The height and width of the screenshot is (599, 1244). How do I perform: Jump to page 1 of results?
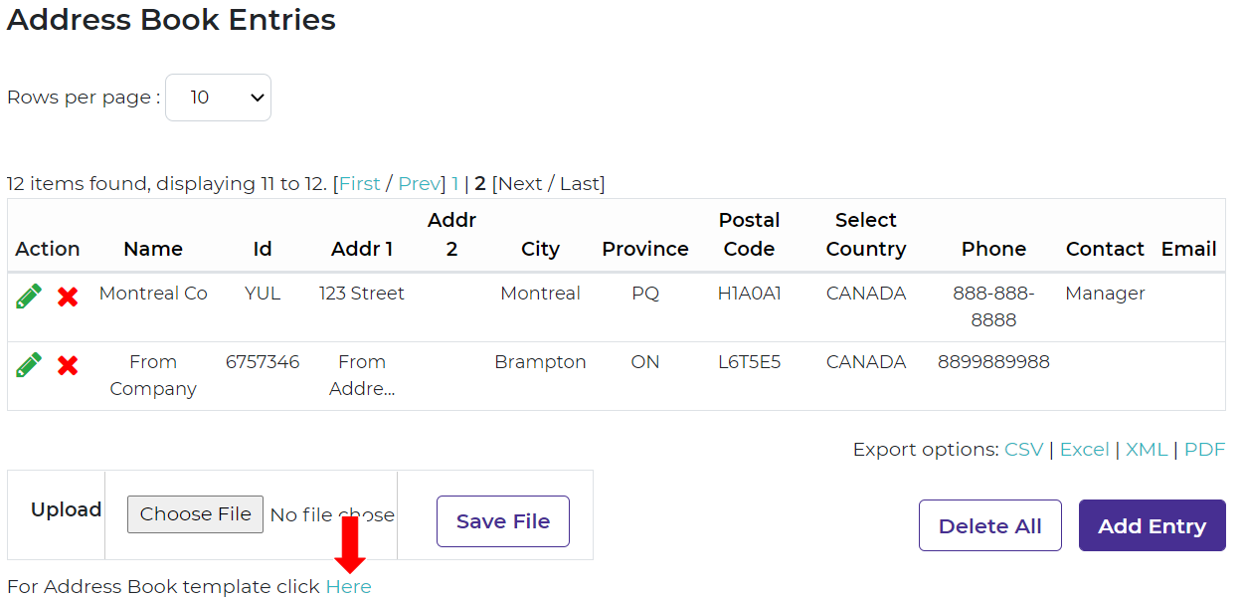[455, 183]
